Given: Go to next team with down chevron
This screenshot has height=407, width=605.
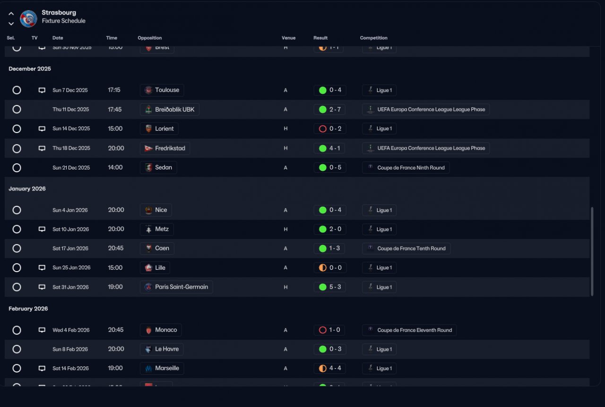Looking at the screenshot, I should pos(11,24).
